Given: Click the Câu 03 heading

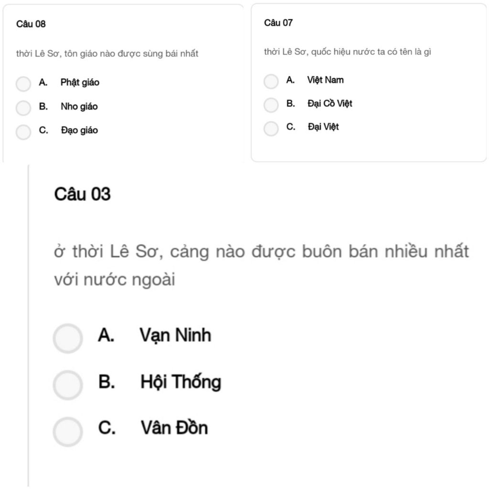Looking at the screenshot, I should (82, 194).
